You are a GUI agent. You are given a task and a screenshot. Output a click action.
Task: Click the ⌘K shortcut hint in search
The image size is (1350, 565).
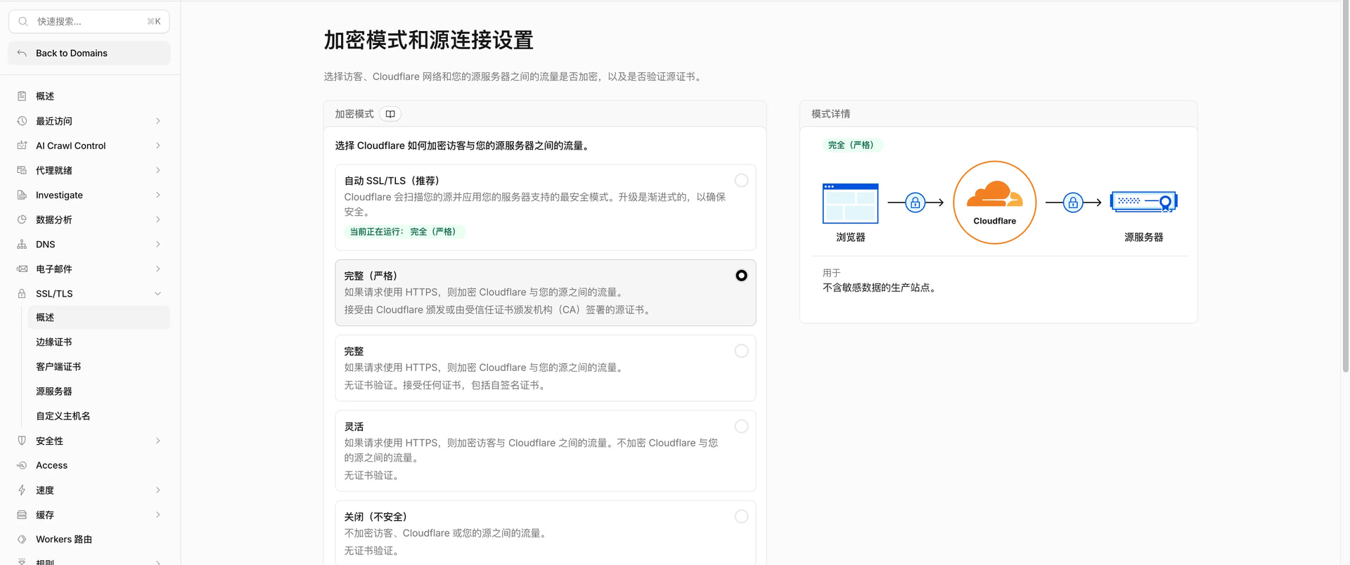click(x=154, y=22)
